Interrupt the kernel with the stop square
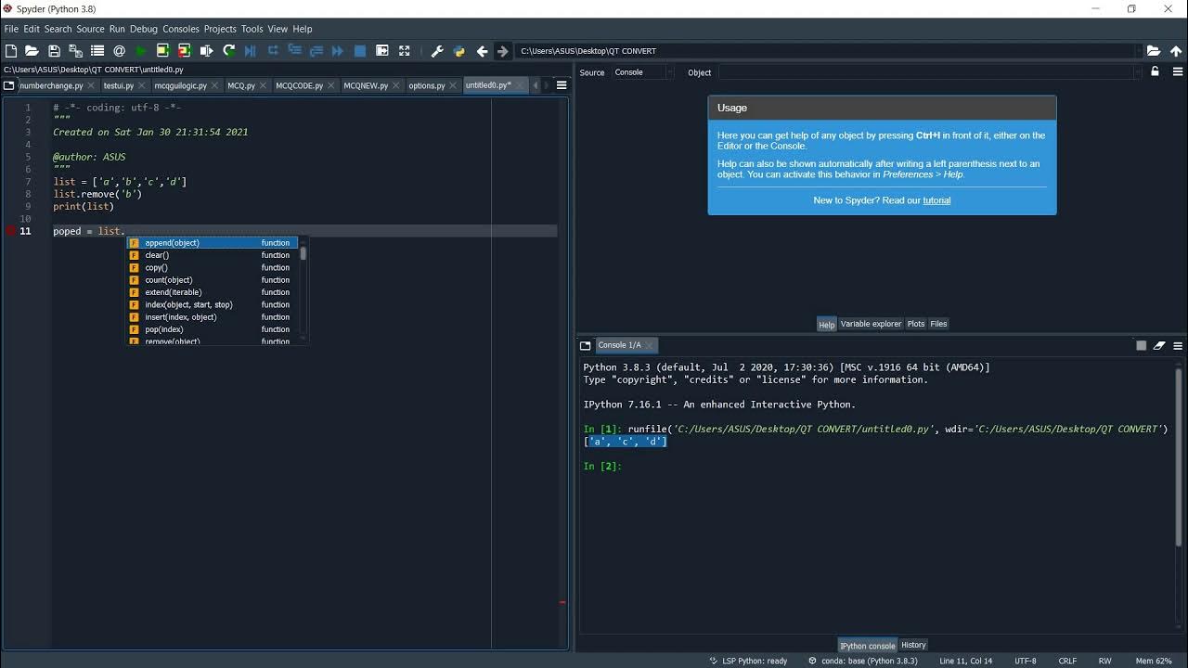The height and width of the screenshot is (668, 1188). 1142,345
